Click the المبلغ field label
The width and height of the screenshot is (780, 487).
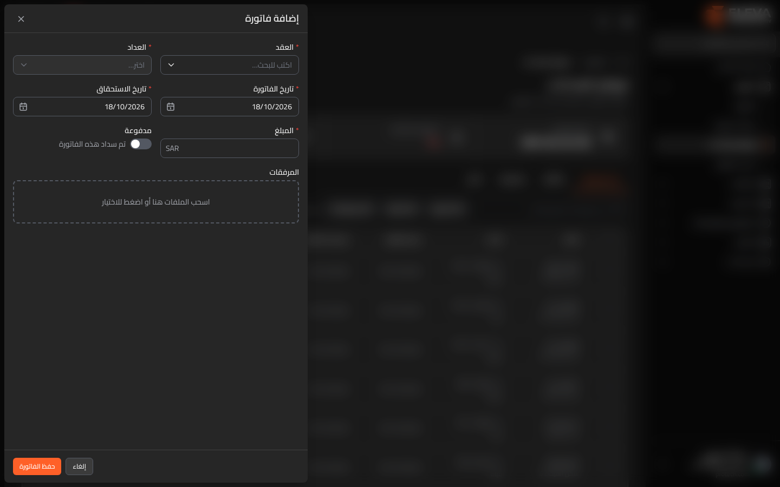click(x=284, y=130)
